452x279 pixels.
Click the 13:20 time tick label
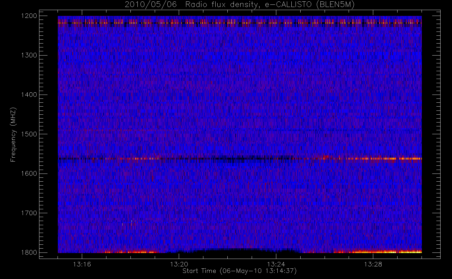pyautogui.click(x=179, y=264)
